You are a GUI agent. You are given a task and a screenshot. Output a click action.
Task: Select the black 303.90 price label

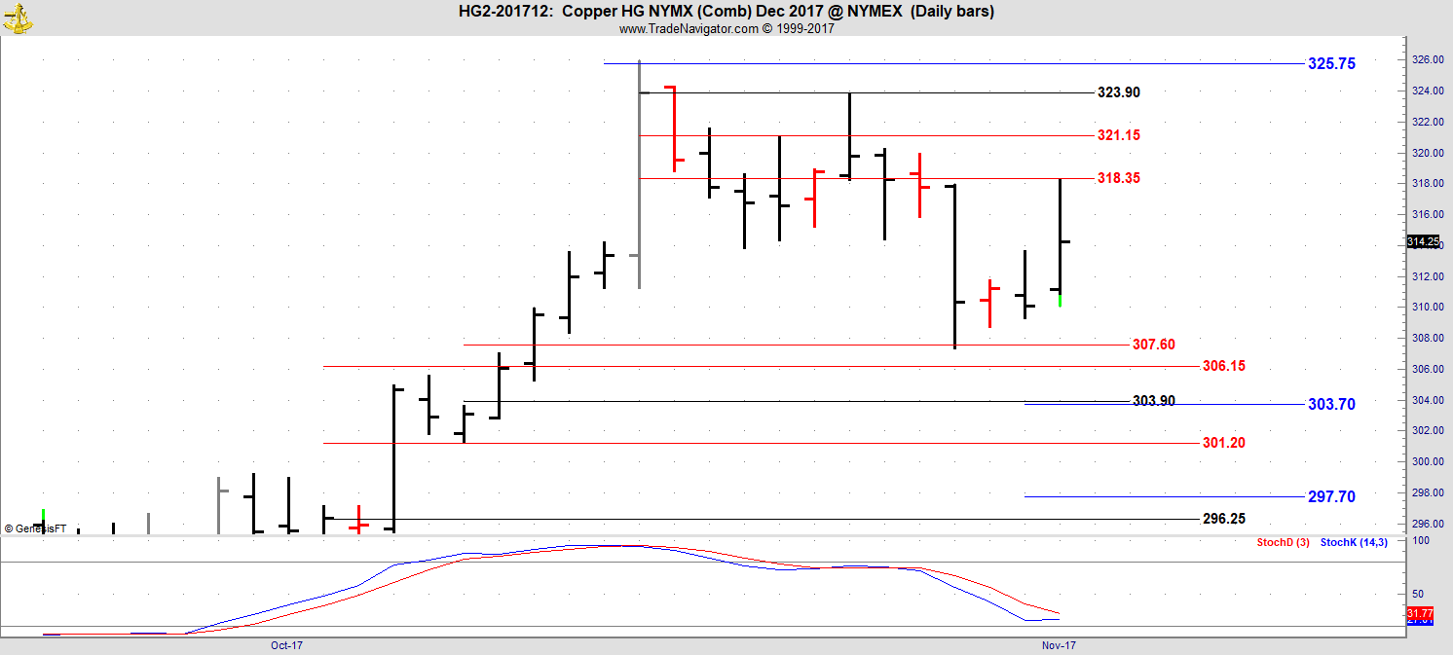coord(1153,401)
